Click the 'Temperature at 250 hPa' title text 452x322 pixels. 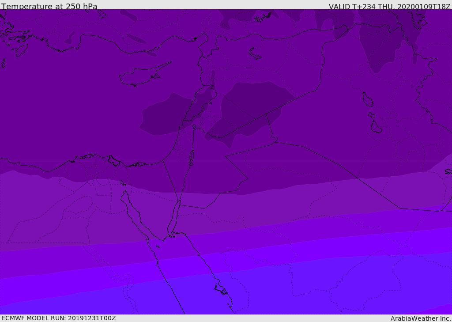[x=49, y=6]
